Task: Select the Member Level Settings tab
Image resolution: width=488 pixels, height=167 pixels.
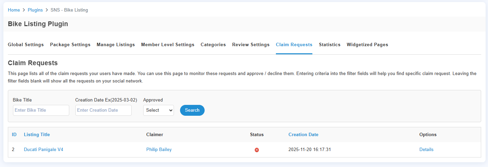Action: click(167, 44)
